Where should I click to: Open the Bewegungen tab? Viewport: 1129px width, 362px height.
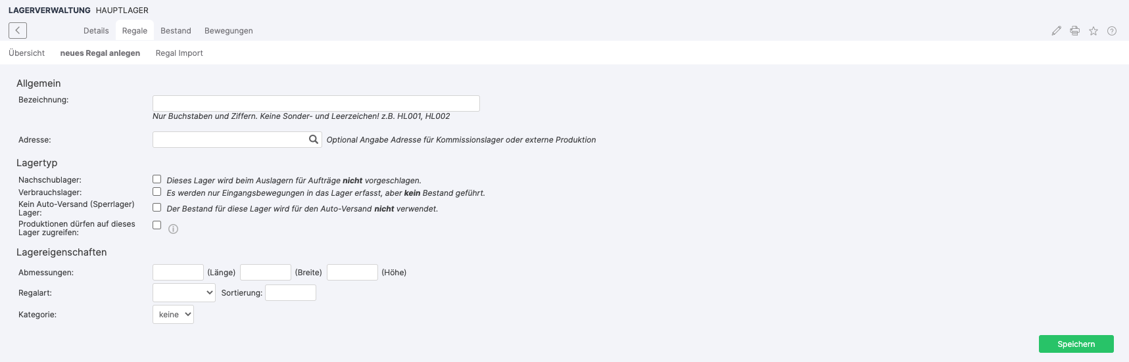tap(228, 31)
